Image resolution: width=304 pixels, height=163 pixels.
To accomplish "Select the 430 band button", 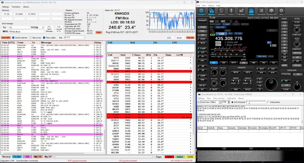I will [x=284, y=57].
